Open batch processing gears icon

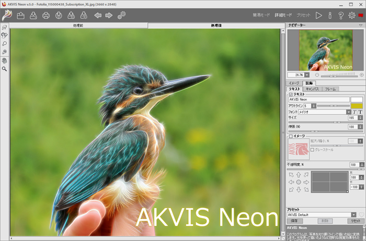(122, 15)
